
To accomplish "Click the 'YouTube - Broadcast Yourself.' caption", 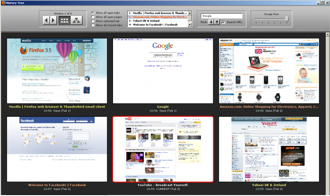I will click(163, 185).
